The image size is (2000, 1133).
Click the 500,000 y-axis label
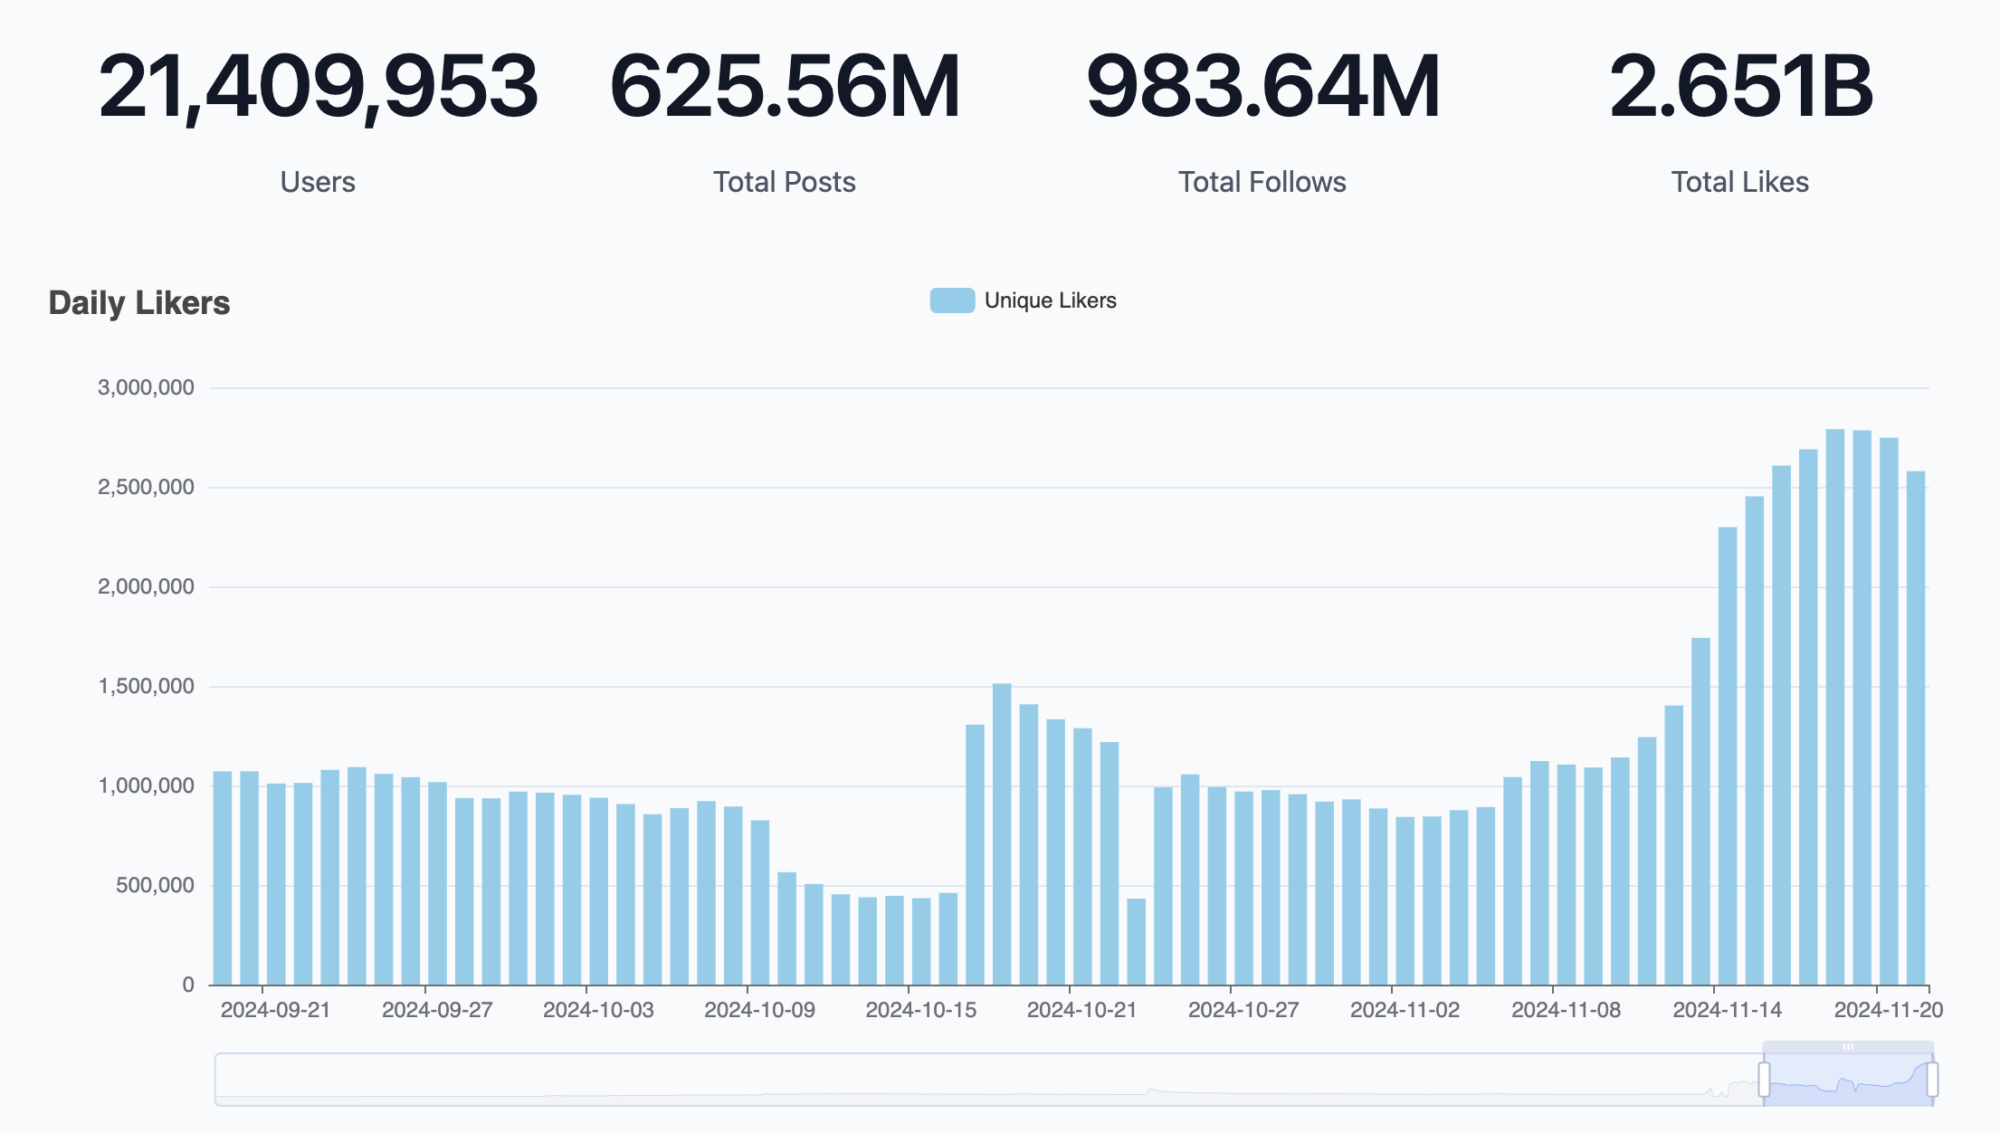(x=155, y=885)
